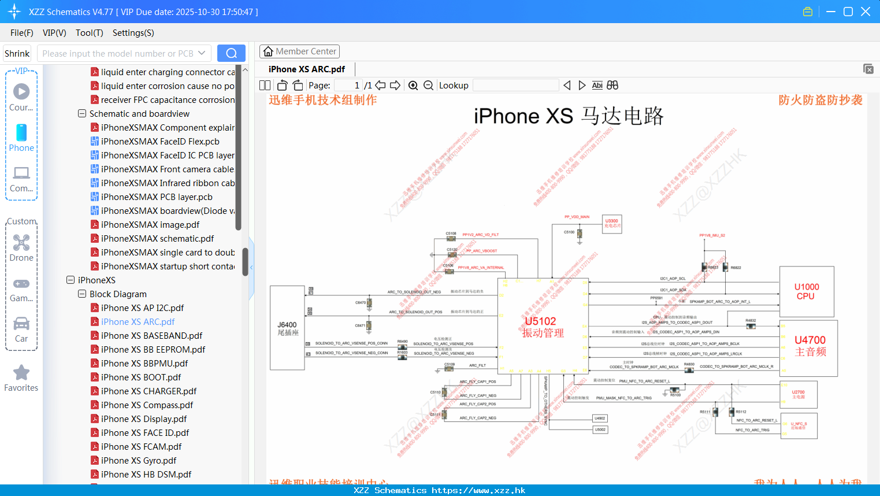Open iPhoneXSMAX schematic.pdf
This screenshot has height=496, width=880.
click(157, 238)
